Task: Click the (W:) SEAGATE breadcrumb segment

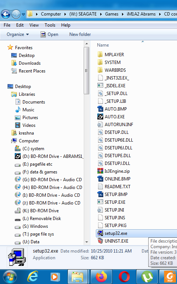Action: [x=83, y=14]
